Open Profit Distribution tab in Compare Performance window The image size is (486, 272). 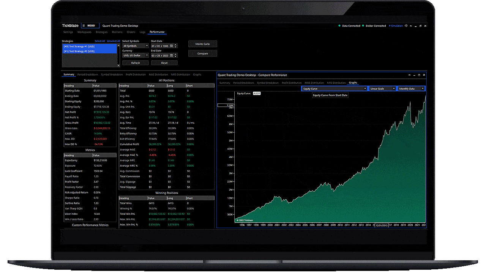(292, 83)
